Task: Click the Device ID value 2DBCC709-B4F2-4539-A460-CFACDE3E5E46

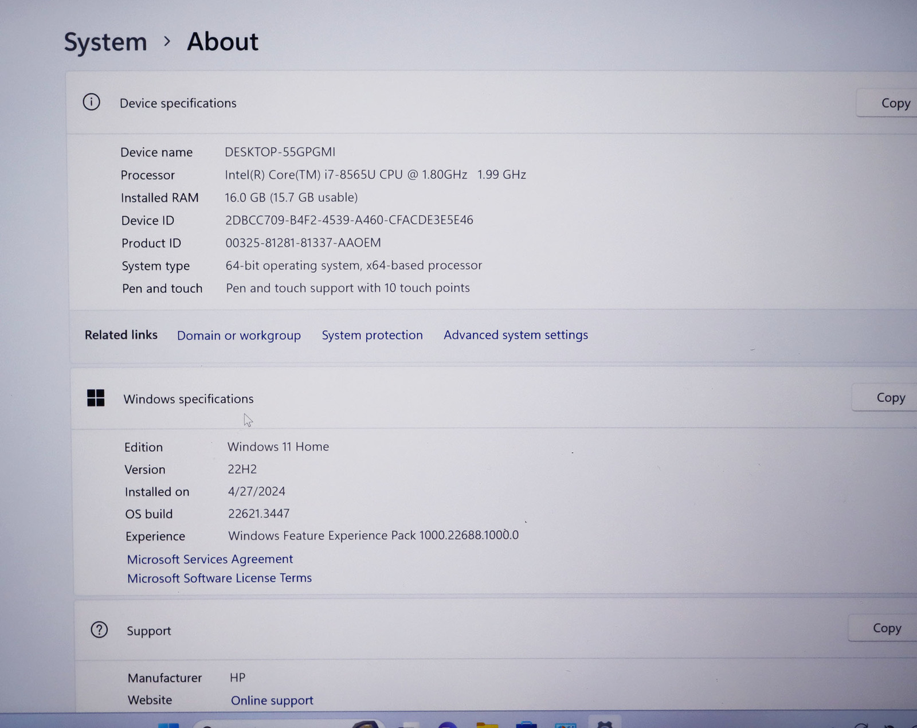Action: tap(349, 220)
